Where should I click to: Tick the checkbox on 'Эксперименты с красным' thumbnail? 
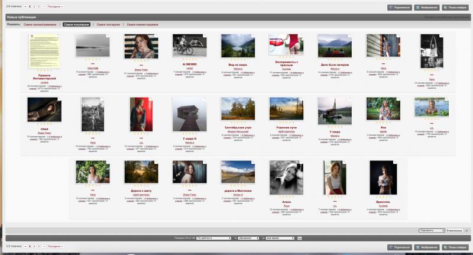[x=301, y=35]
